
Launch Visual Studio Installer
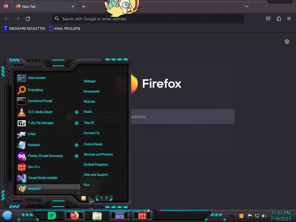[48, 178]
